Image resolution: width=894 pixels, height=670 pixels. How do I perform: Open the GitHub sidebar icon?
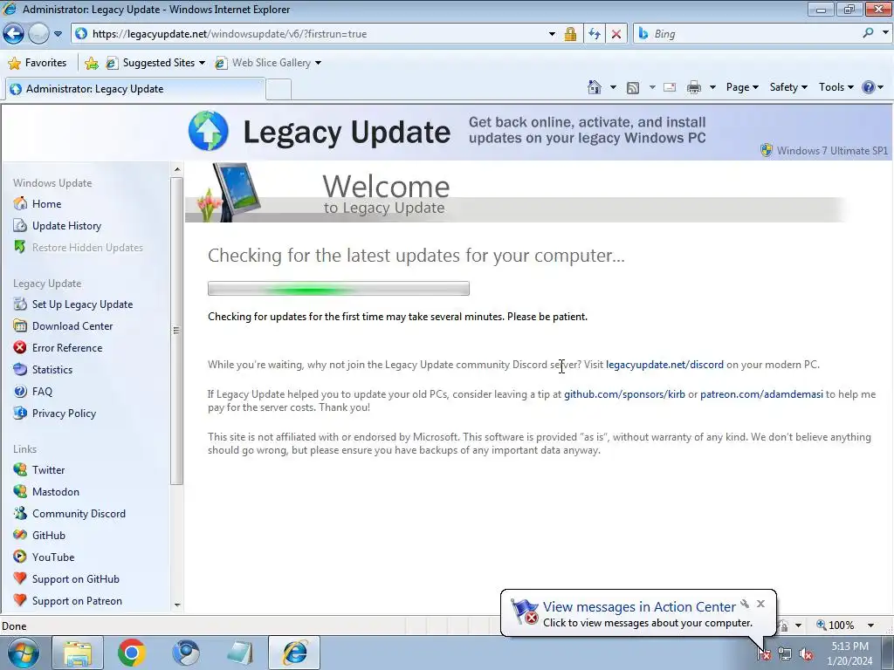coord(20,535)
